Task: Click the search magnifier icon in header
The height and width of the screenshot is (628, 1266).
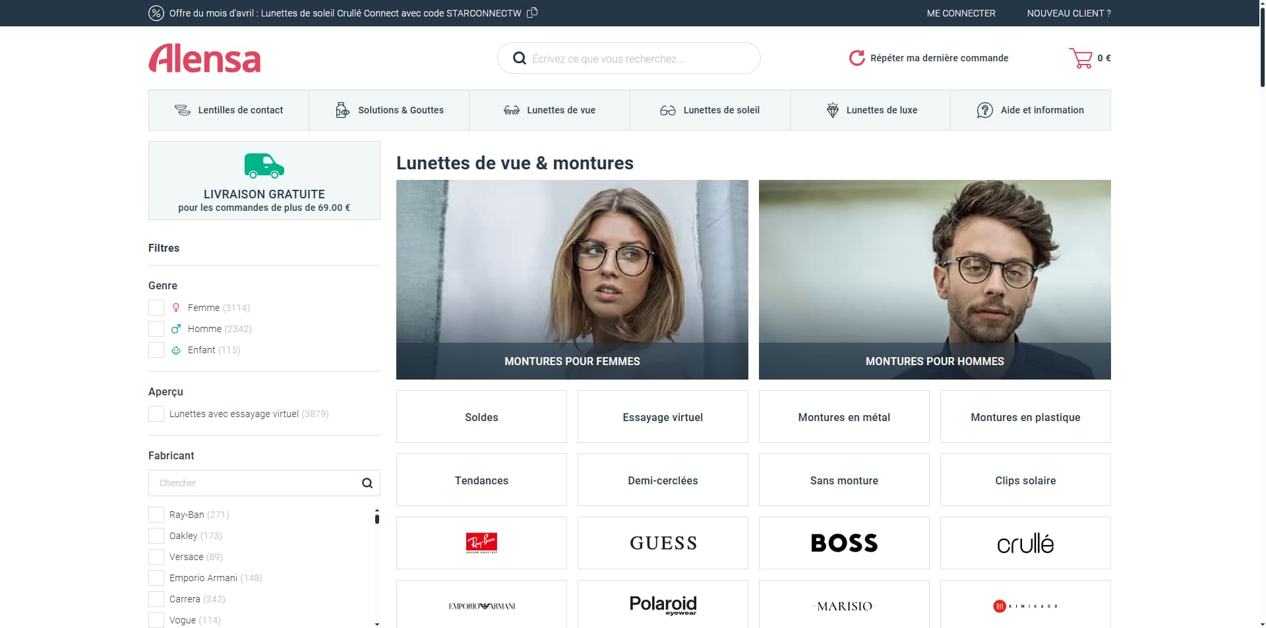Action: pos(520,58)
